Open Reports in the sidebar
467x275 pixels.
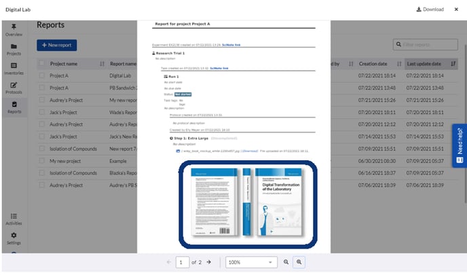pos(14,107)
